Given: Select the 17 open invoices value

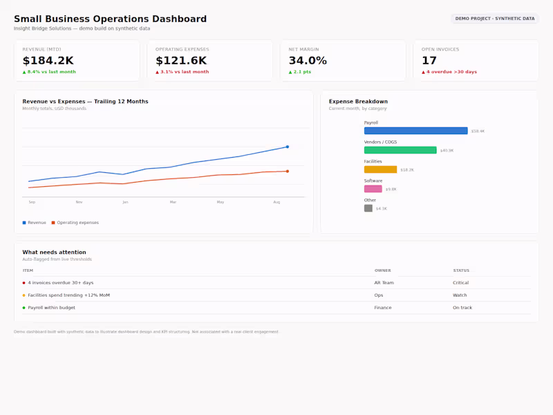Looking at the screenshot, I should (x=429, y=61).
